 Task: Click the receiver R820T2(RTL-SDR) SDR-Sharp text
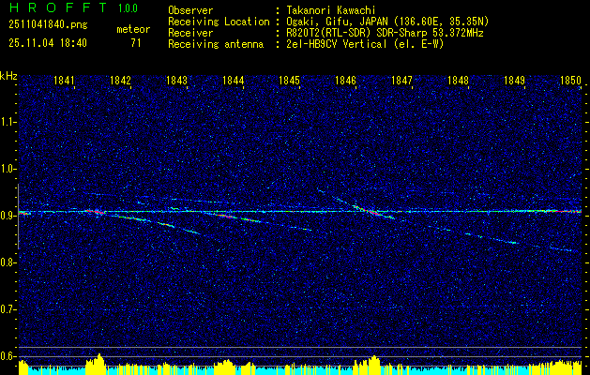pos(385,33)
